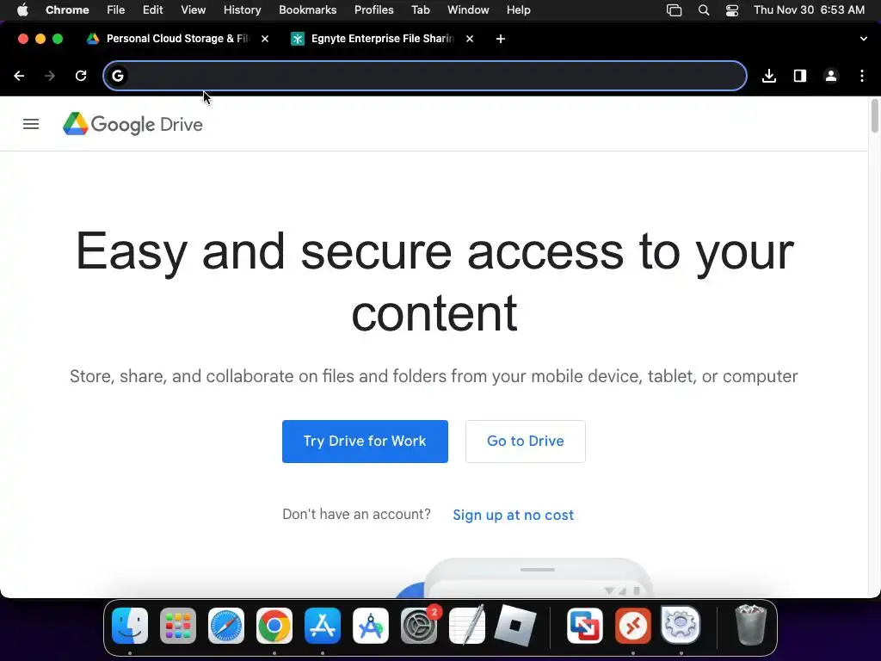Open TextEdit from the dock
This screenshot has width=881, height=661.
point(467,626)
